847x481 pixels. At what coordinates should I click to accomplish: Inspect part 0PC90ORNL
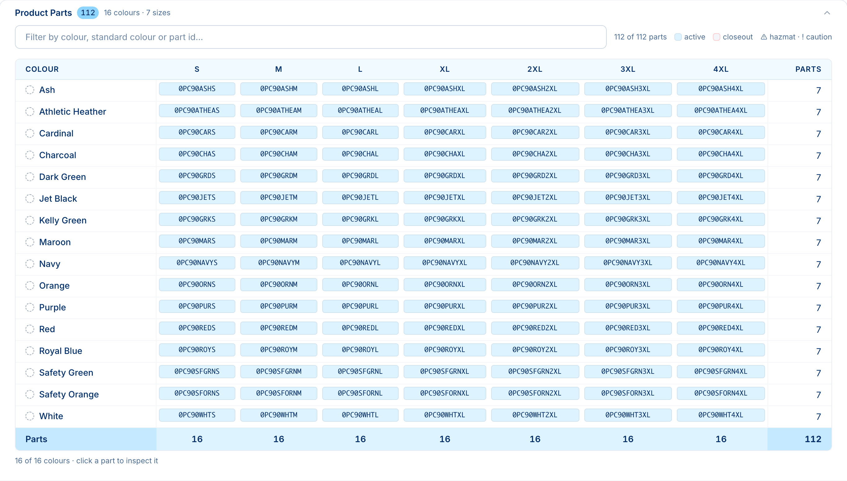(x=360, y=285)
